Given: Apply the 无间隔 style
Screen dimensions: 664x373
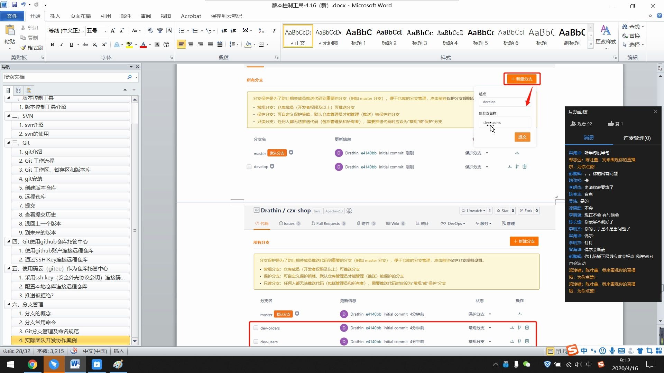Looking at the screenshot, I should [328, 36].
